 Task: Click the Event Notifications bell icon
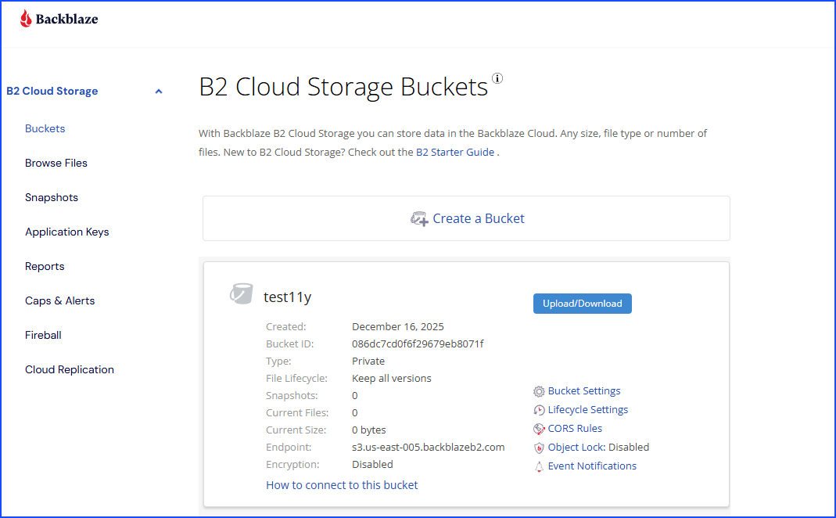(x=539, y=466)
